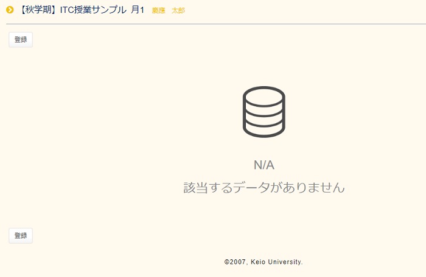Click the Keio University footer text
This screenshot has width=426, height=277.
pyautogui.click(x=276, y=262)
